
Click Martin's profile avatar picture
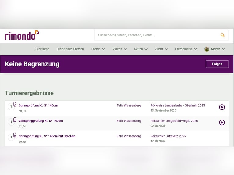207,49
